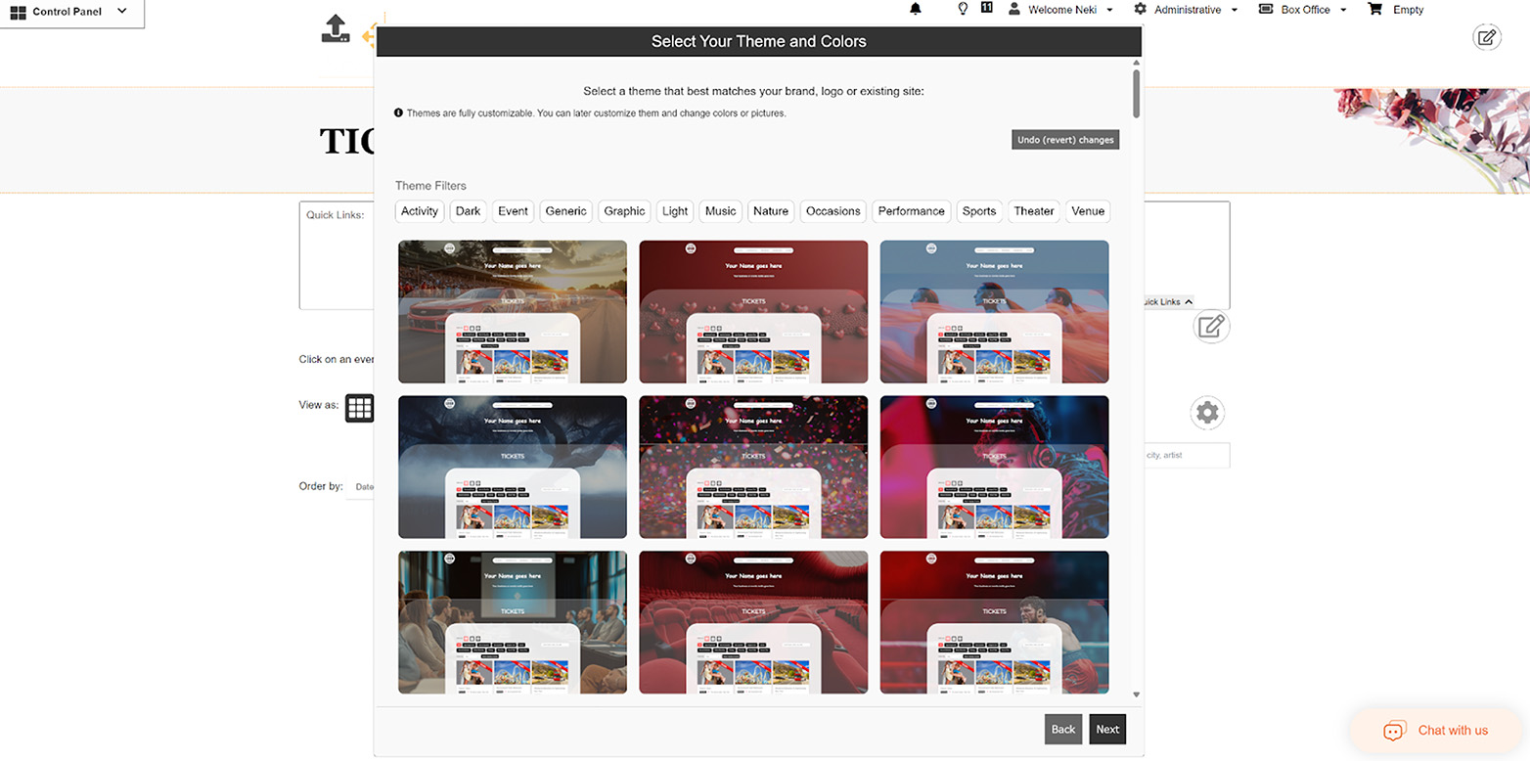Image resolution: width=1530 pixels, height=761 pixels.
Task: Click the Next button
Action: pyautogui.click(x=1107, y=729)
